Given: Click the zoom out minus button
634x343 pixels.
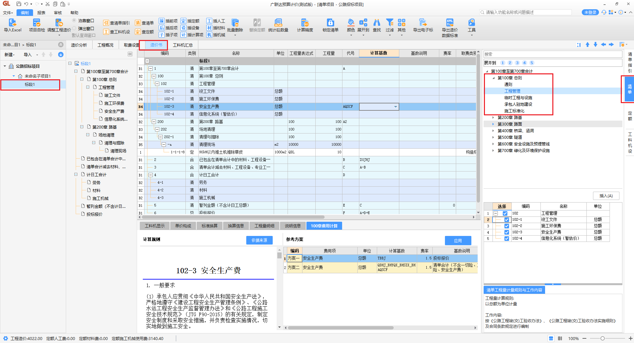Looking at the screenshot, I should 584,338.
